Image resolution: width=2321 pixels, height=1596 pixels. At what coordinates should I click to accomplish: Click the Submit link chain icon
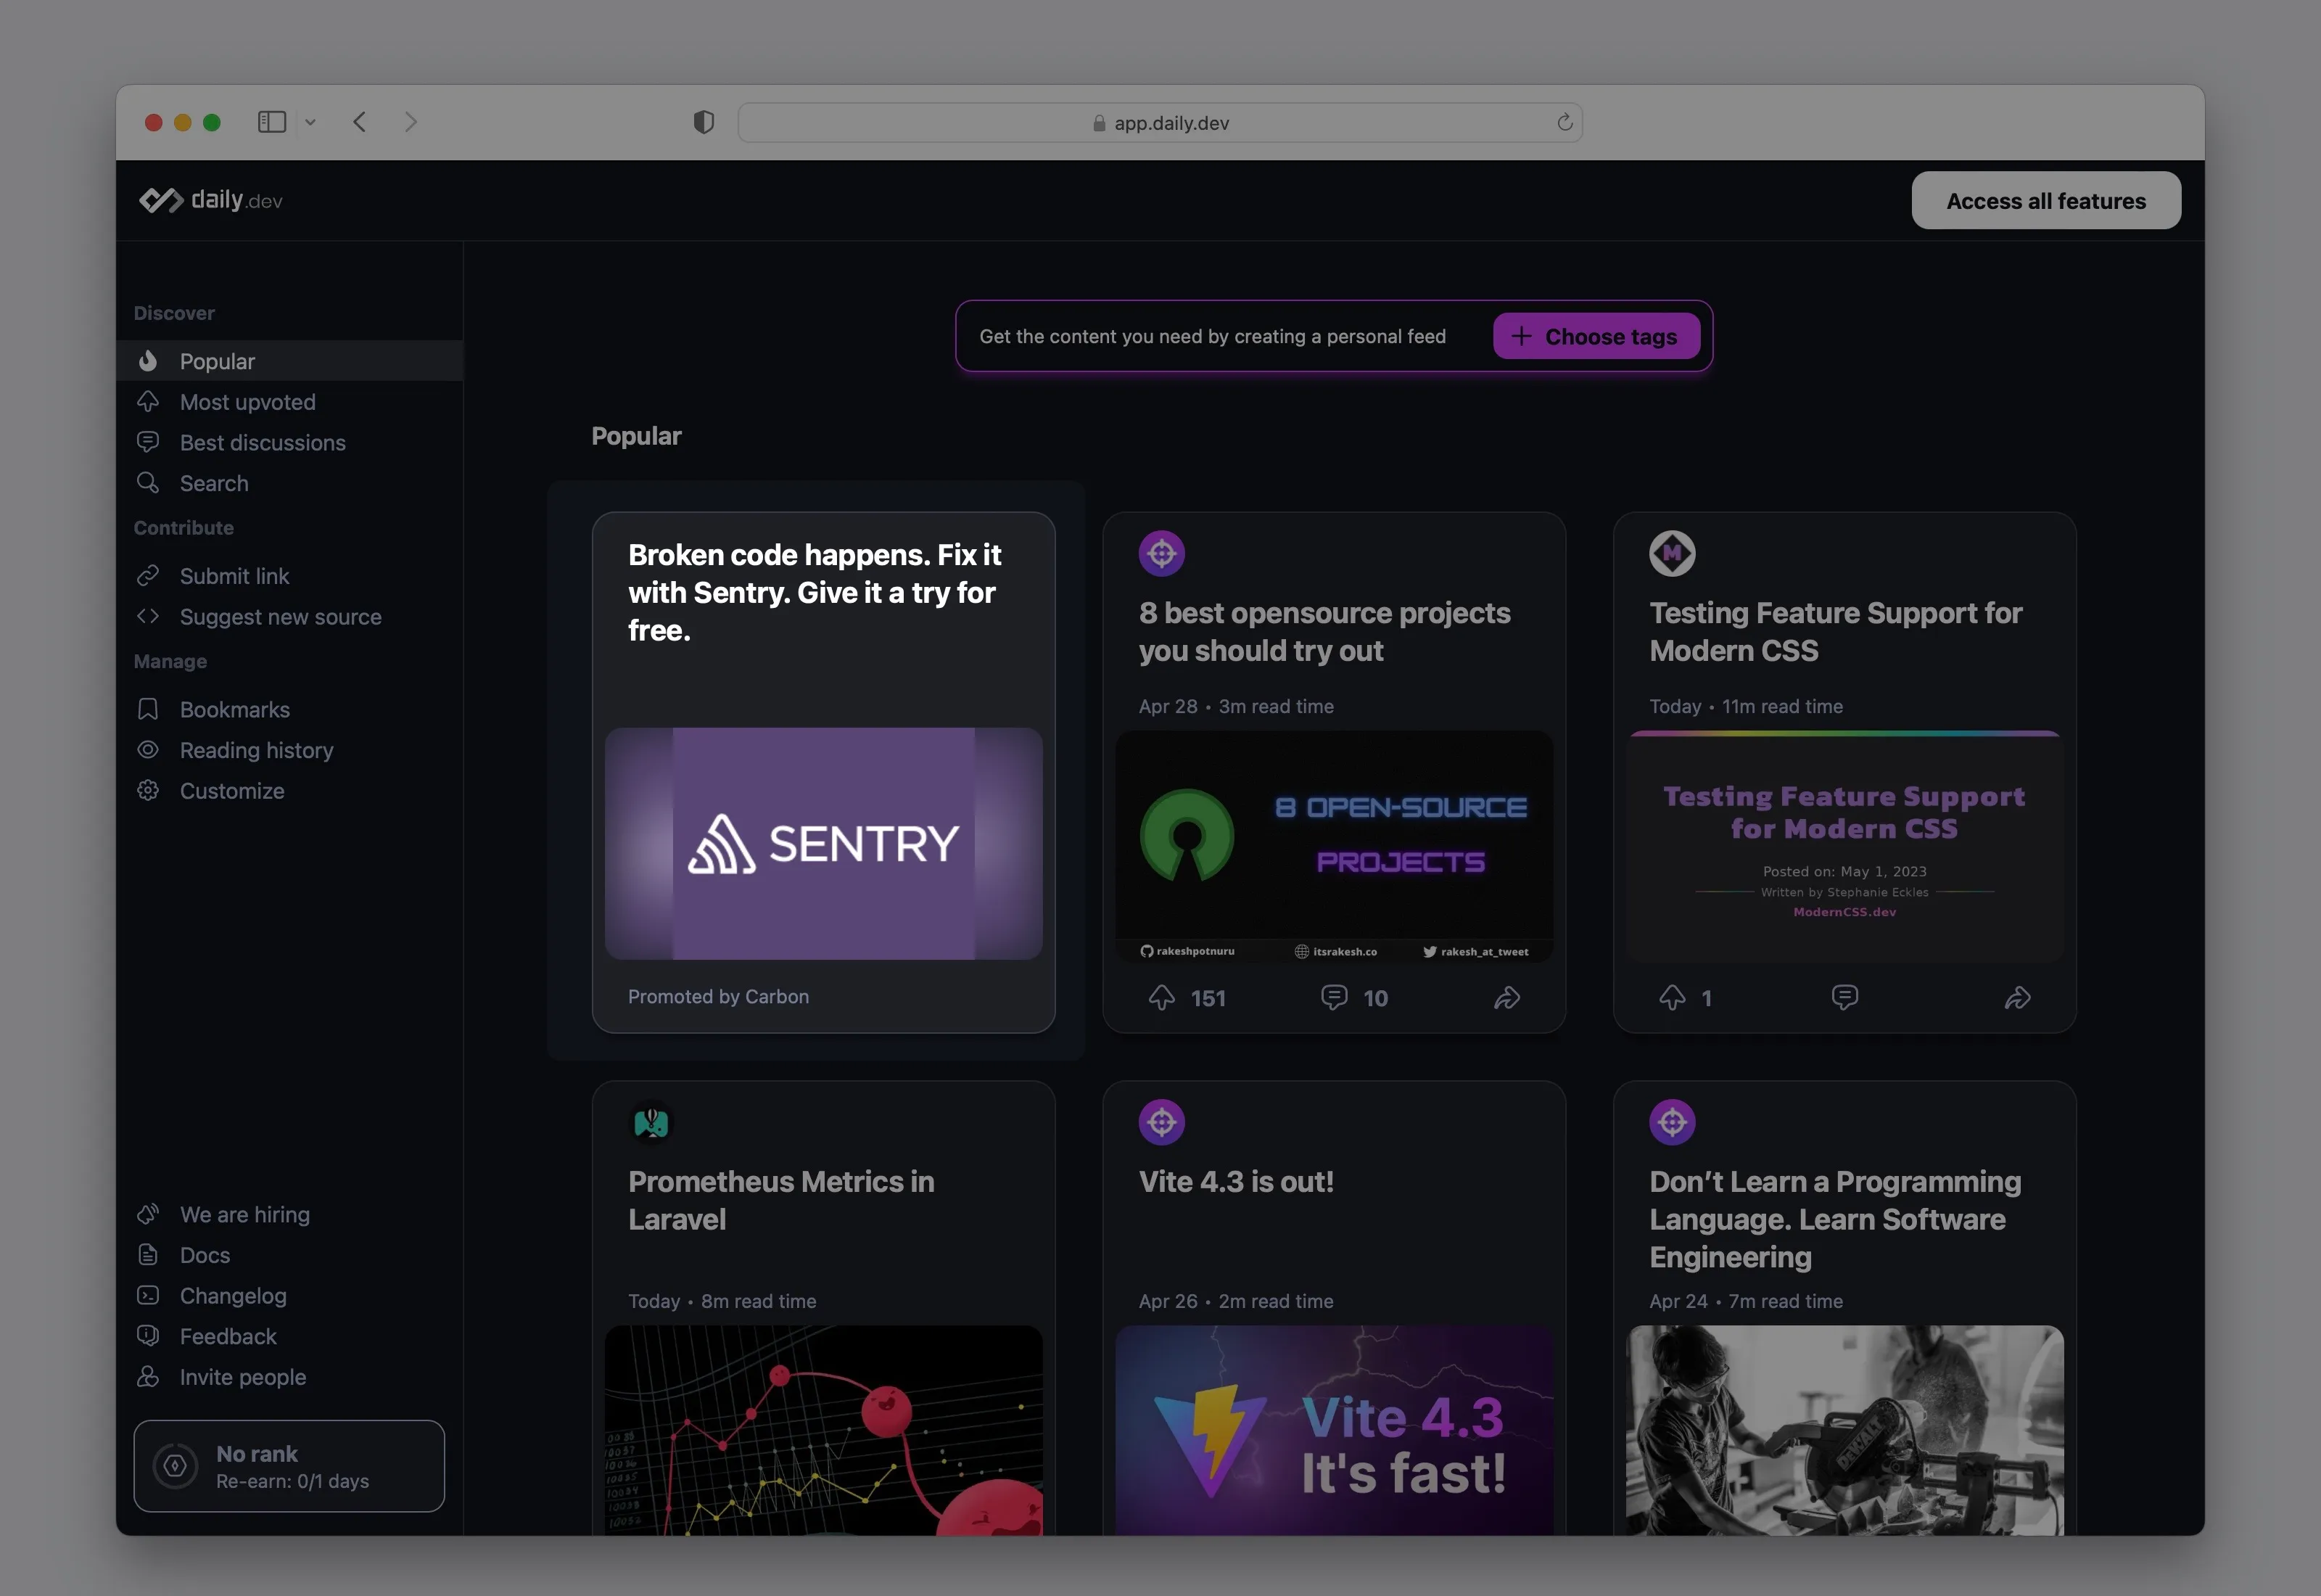[x=148, y=575]
